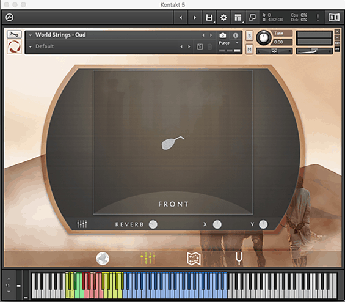Screen dimensions: 345x302
Task: Adjust the pan slider under Tune
Action: click(274, 51)
